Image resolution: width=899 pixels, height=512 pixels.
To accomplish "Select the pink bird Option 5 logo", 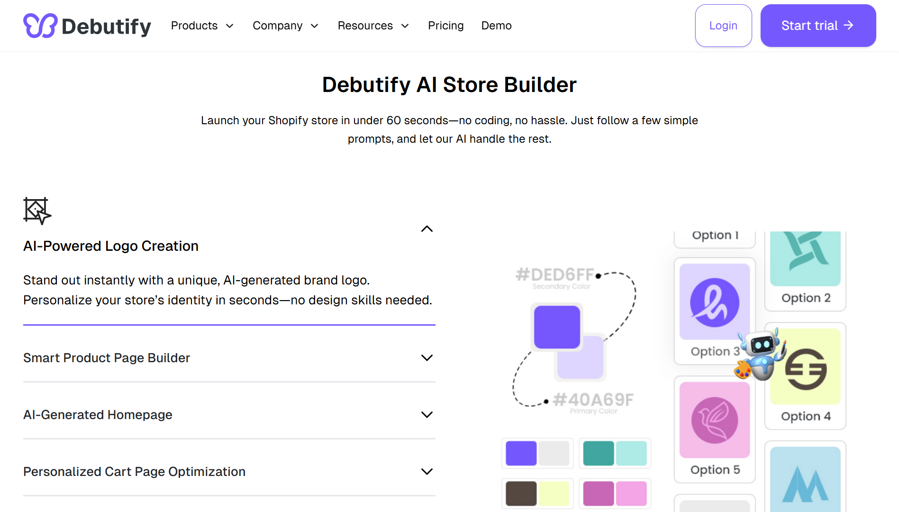I will pyautogui.click(x=714, y=420).
